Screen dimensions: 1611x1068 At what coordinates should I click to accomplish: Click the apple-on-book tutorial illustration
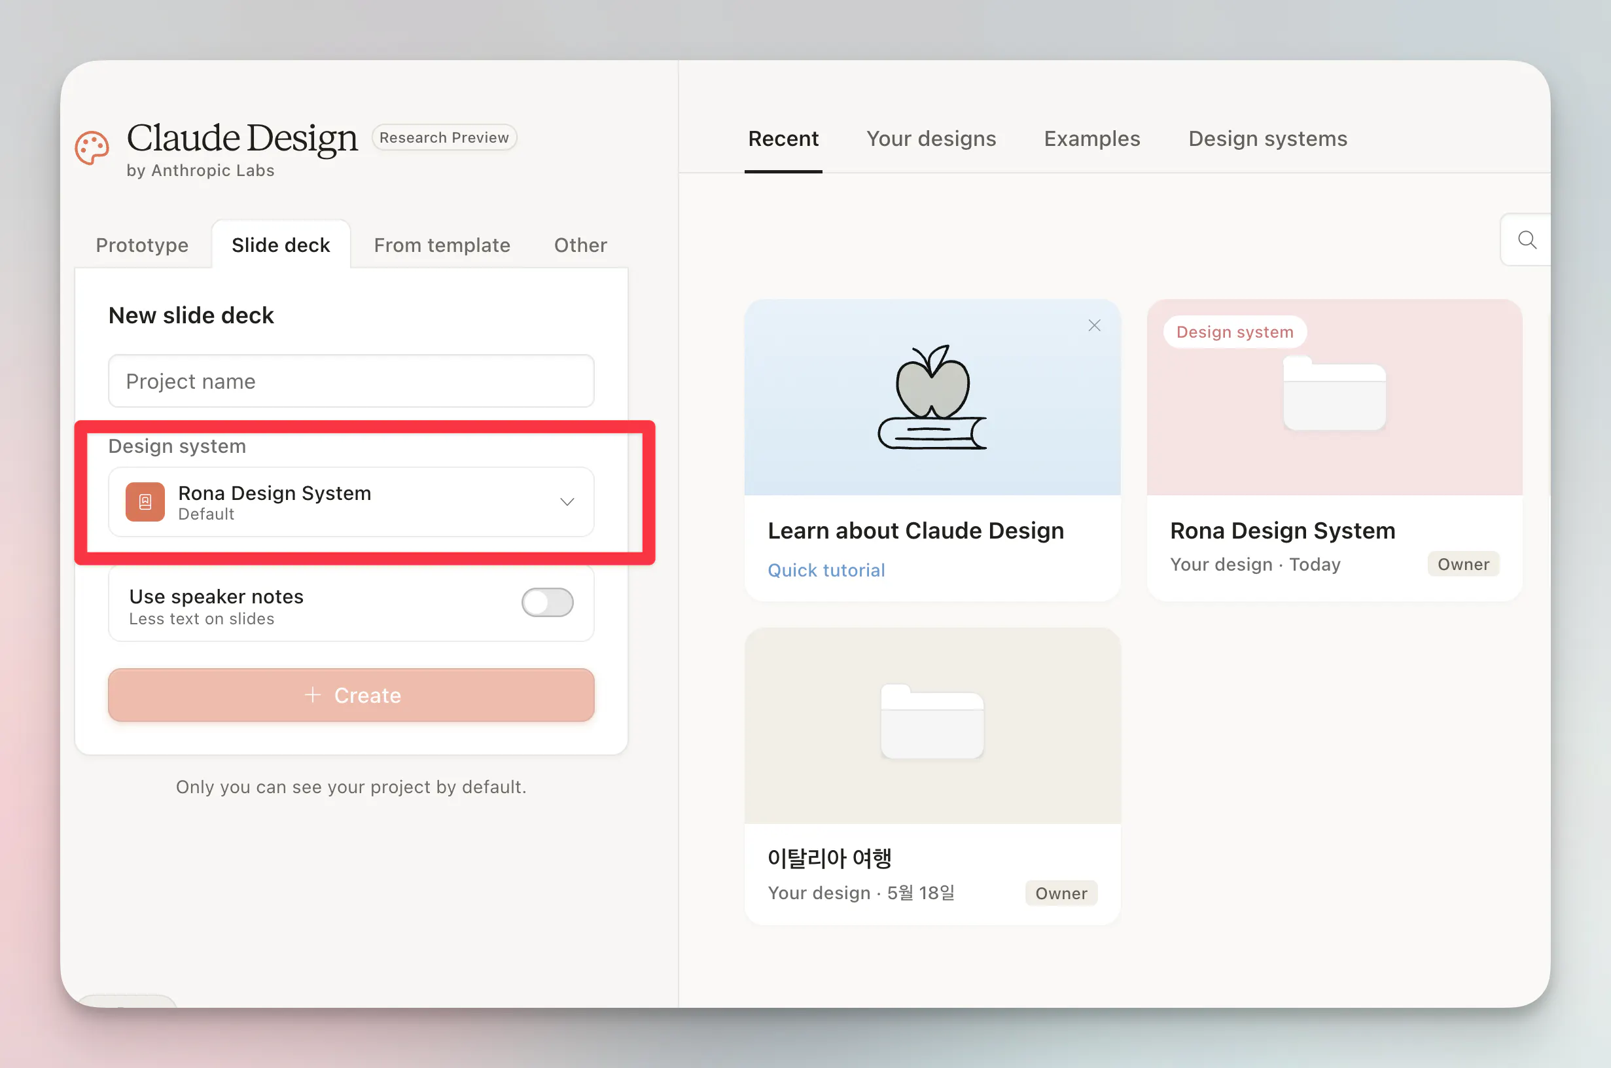click(932, 397)
